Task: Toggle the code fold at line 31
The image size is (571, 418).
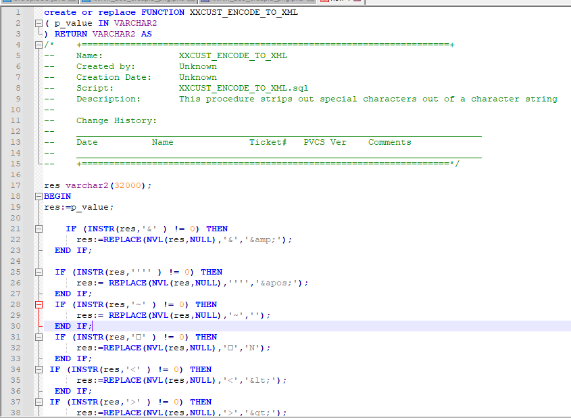Action: (39, 337)
